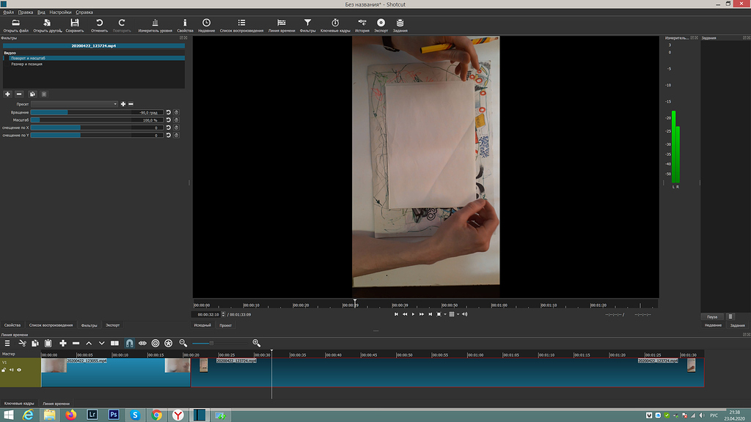Launch Photoshop from the Windows taskbar
751x422 pixels.
[x=114, y=415]
